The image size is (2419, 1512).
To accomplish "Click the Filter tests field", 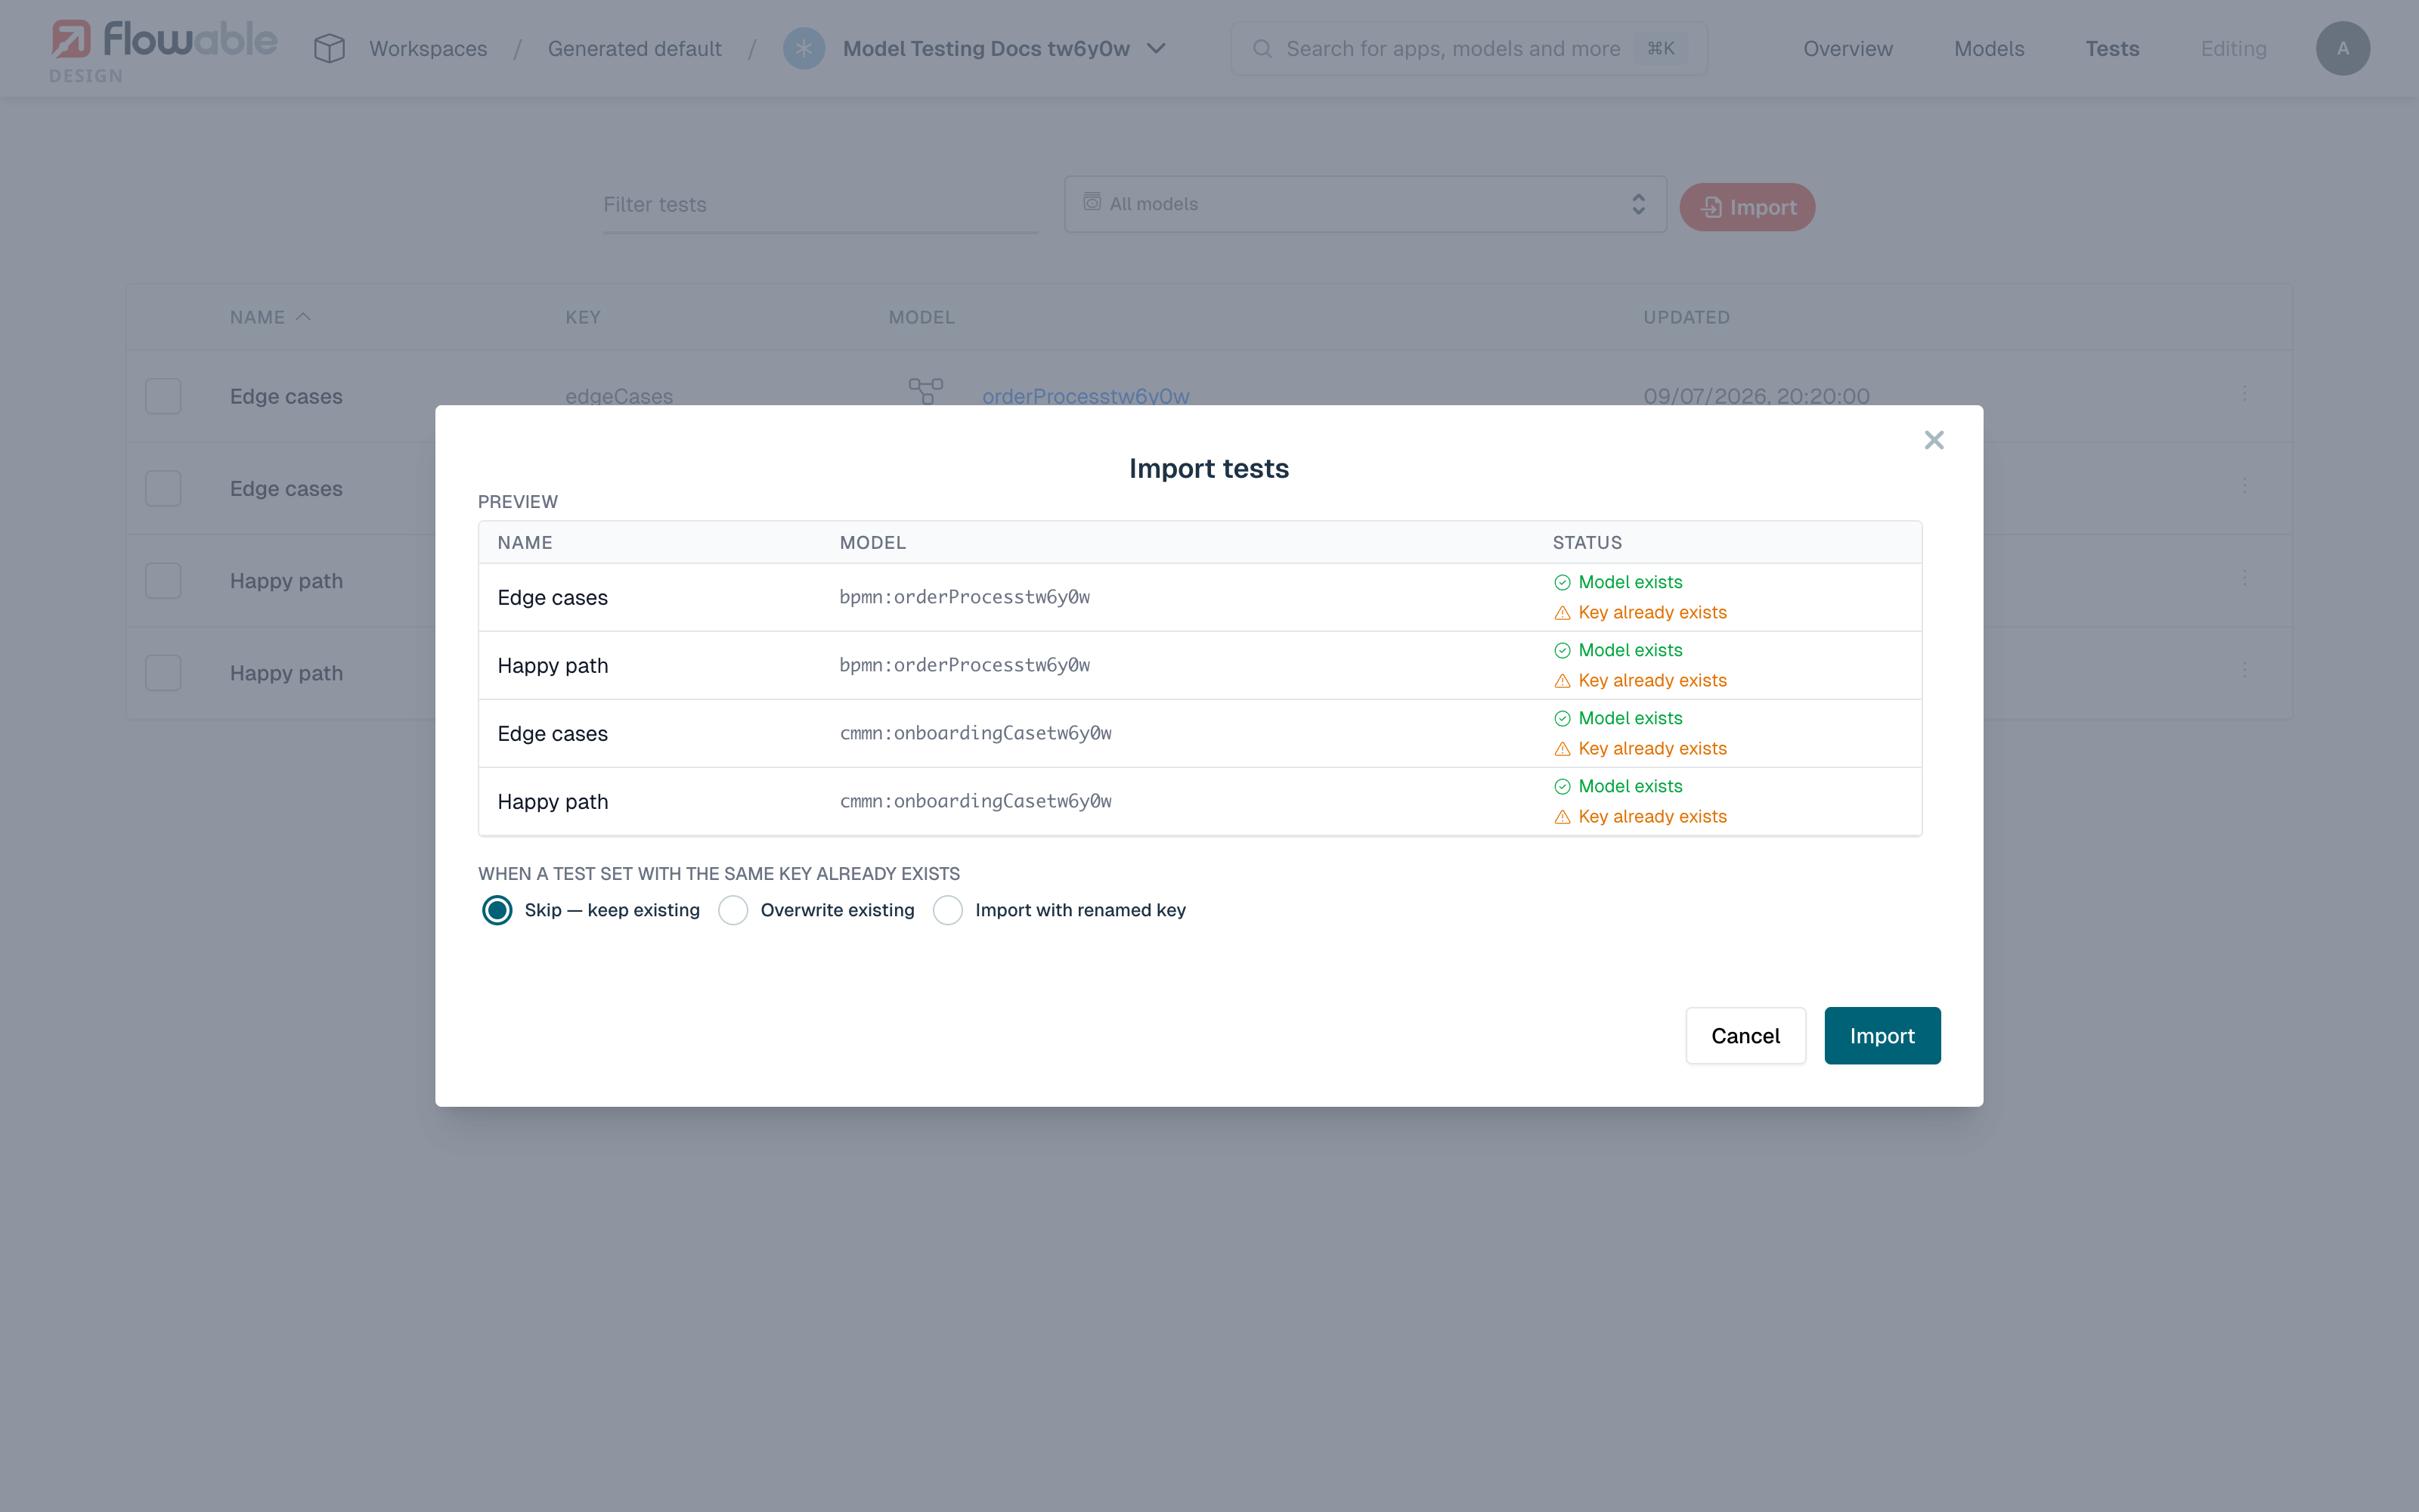I will coord(819,205).
